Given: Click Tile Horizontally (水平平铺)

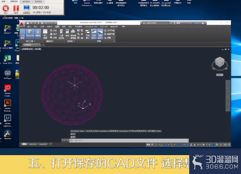Looking at the screenshot, I should (109, 30).
